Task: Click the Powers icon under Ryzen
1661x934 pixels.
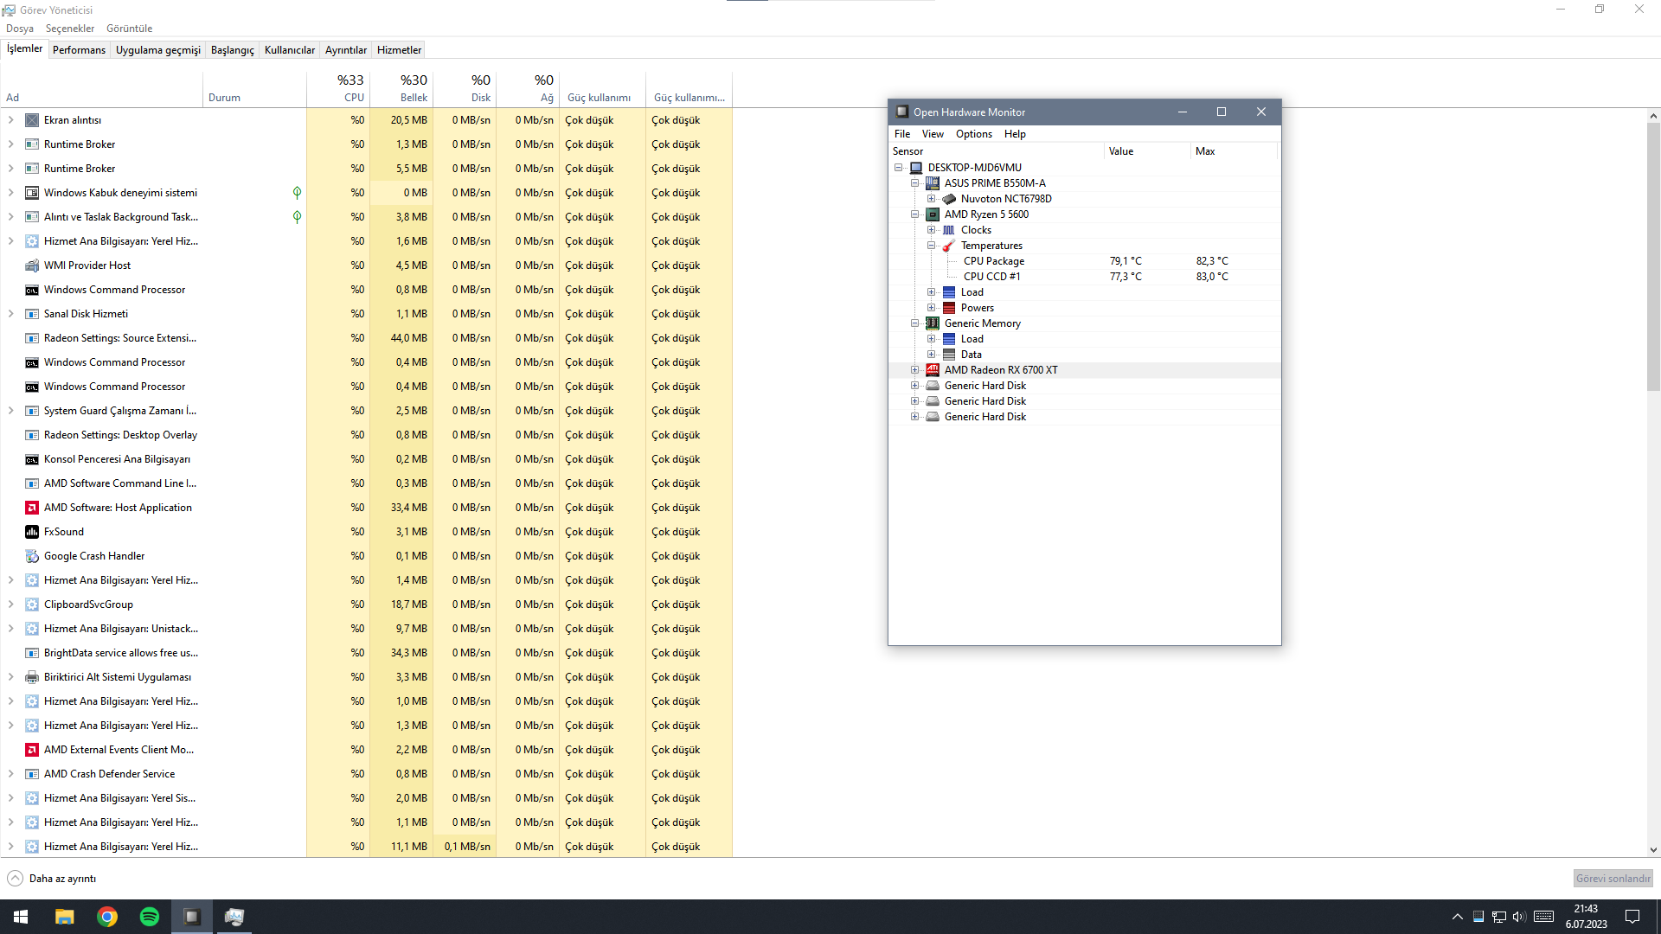Action: point(949,308)
